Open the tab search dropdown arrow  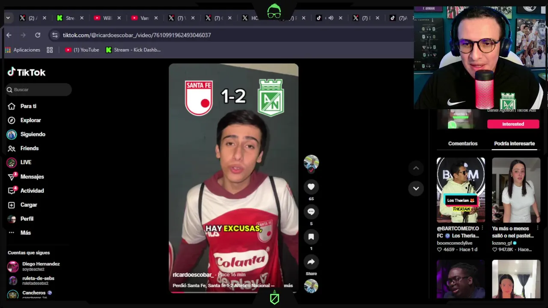coord(8,18)
